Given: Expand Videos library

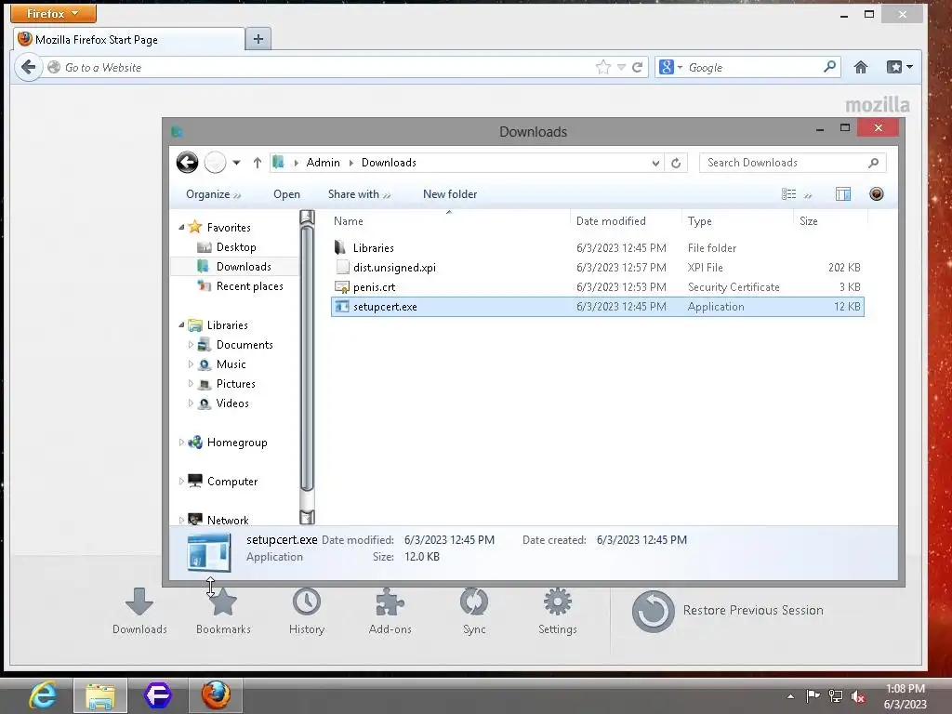Looking at the screenshot, I should [x=191, y=403].
